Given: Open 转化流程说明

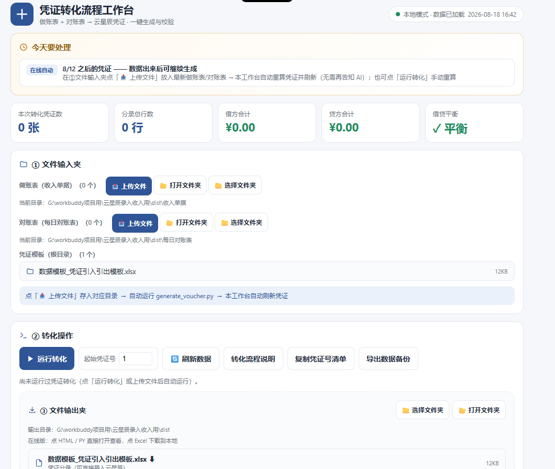Looking at the screenshot, I should click(253, 358).
